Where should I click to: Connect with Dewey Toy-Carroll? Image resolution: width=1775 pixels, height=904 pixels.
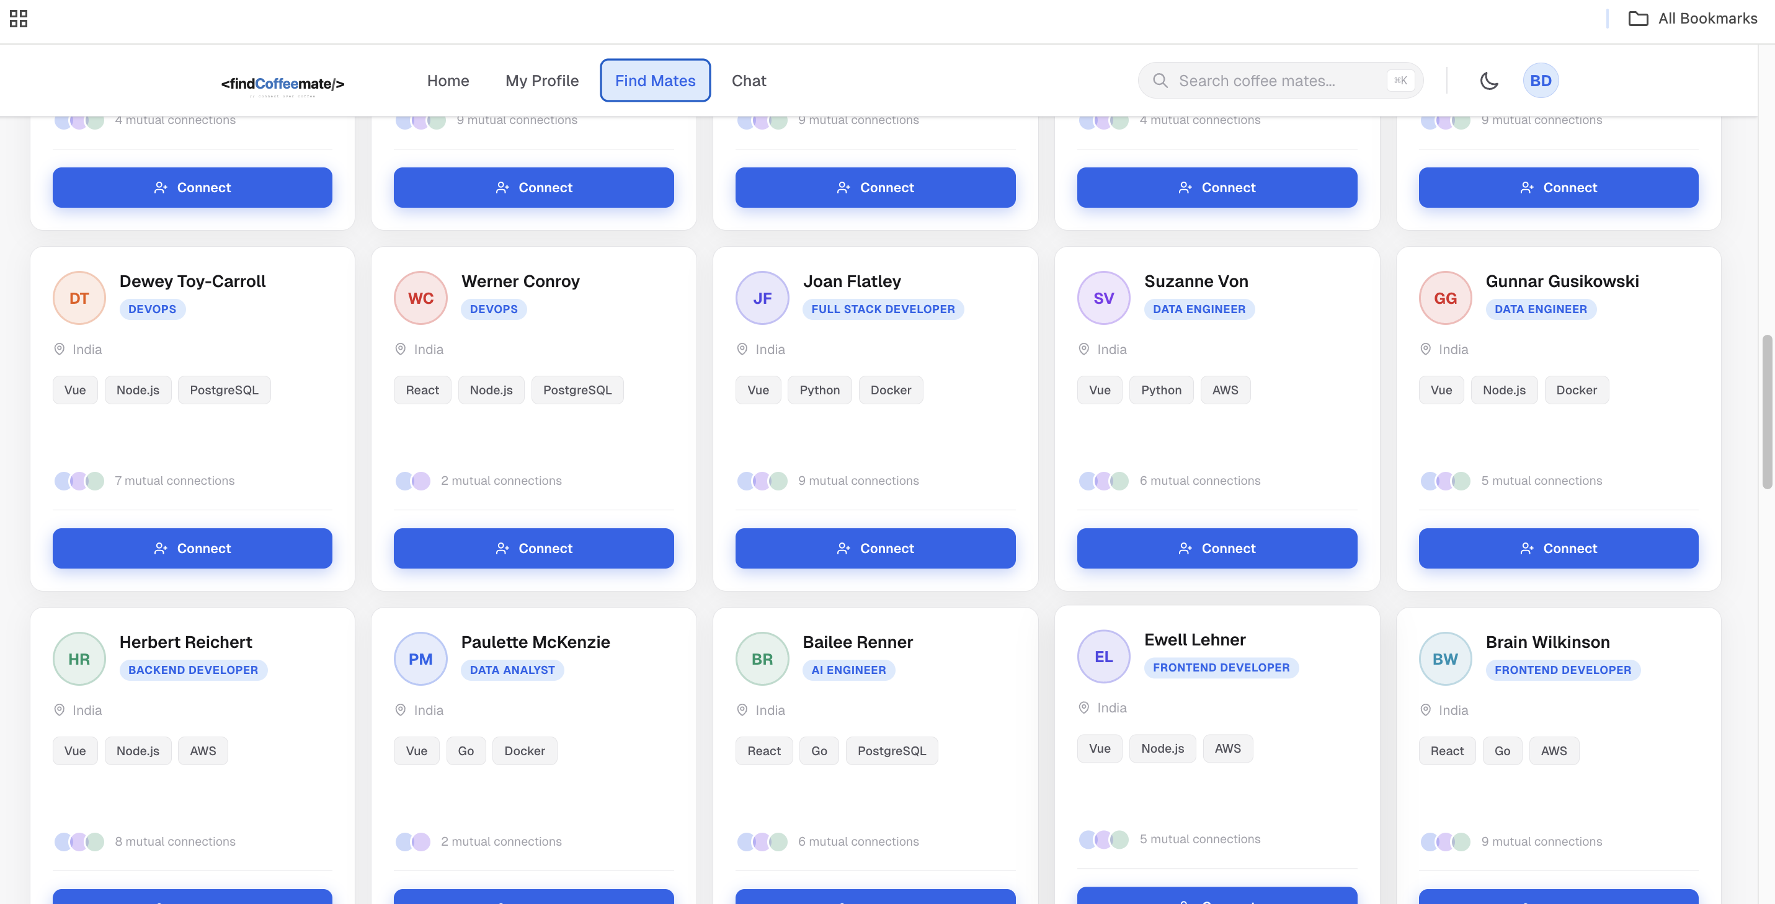pos(192,549)
